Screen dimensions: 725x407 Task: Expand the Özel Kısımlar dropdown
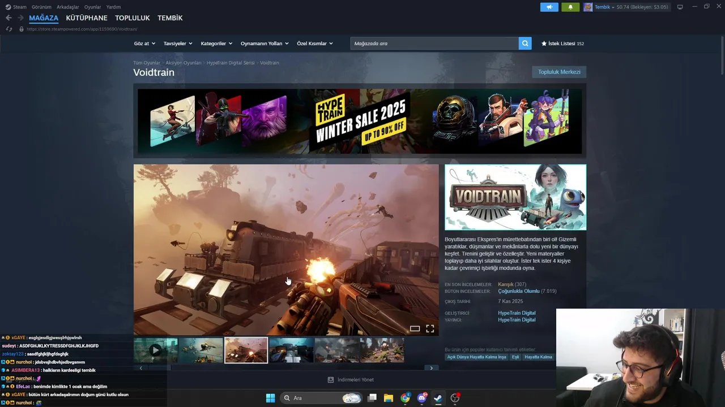315,44
